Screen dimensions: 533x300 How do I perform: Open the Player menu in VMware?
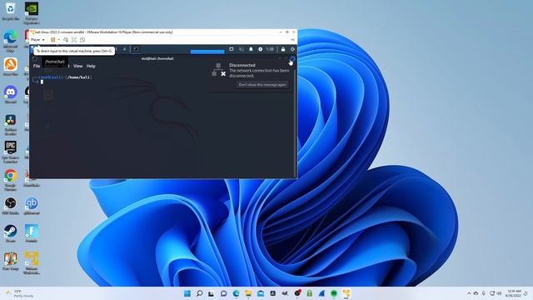click(37, 40)
